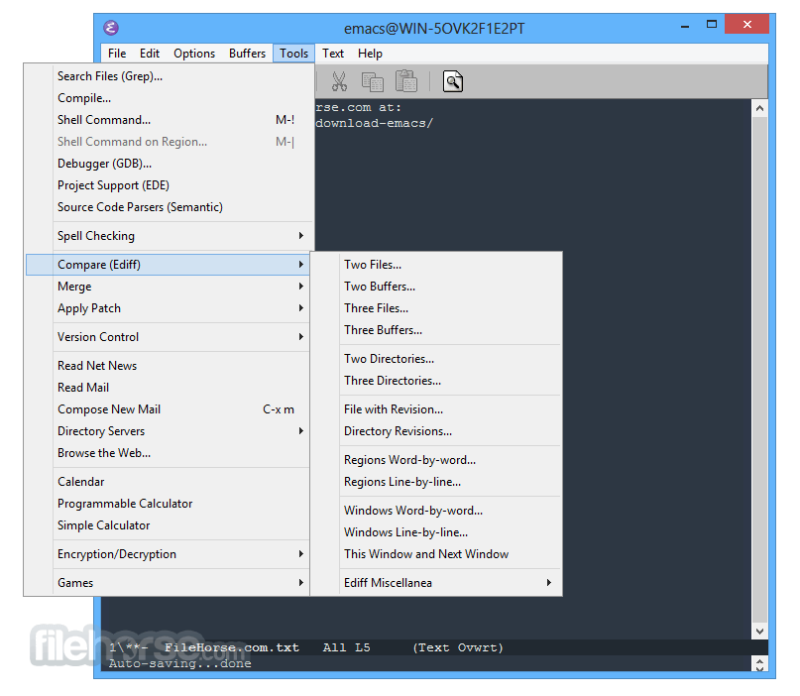Select Regions Line-by-line...
This screenshot has width=800, height=696.
(437, 482)
